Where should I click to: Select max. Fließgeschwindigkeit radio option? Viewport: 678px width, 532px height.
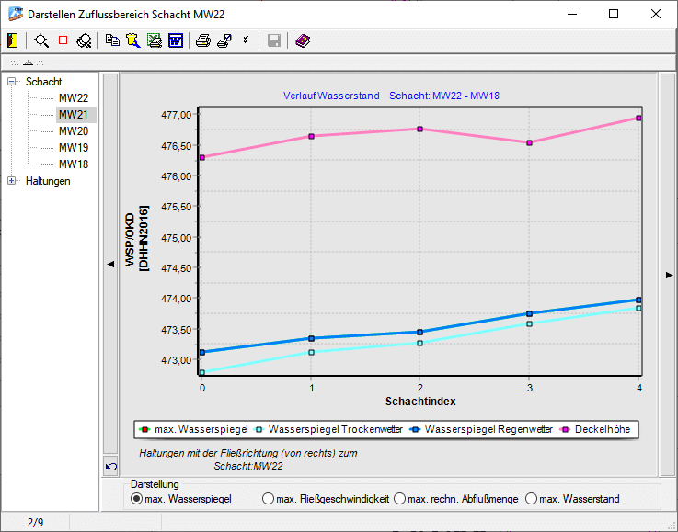click(x=268, y=499)
